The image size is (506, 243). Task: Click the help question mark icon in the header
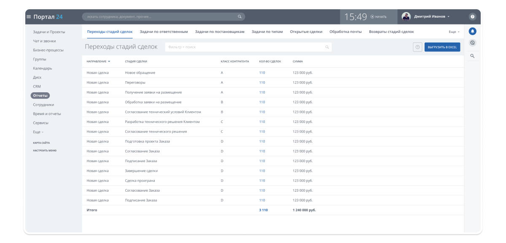click(473, 17)
